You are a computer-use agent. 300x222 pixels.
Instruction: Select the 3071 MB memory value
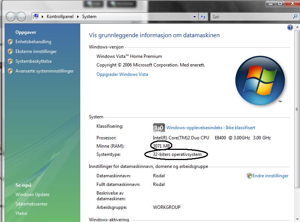[x=161, y=146]
